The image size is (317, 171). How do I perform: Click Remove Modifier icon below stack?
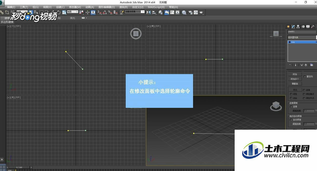[306, 65]
